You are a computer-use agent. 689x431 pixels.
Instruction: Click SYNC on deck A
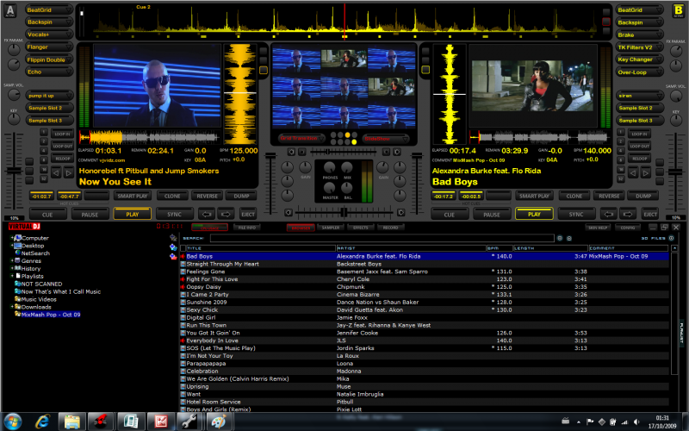click(175, 215)
